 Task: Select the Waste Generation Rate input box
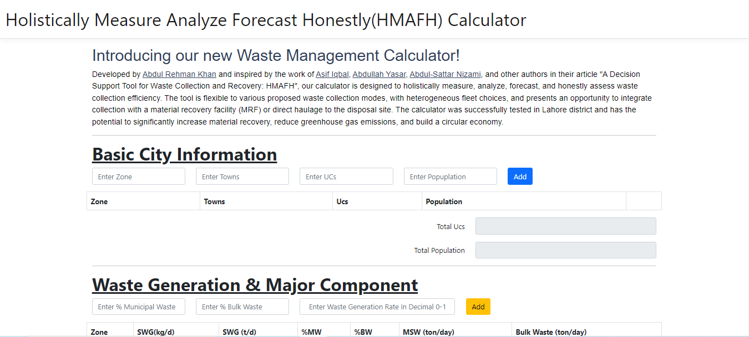[x=377, y=307]
